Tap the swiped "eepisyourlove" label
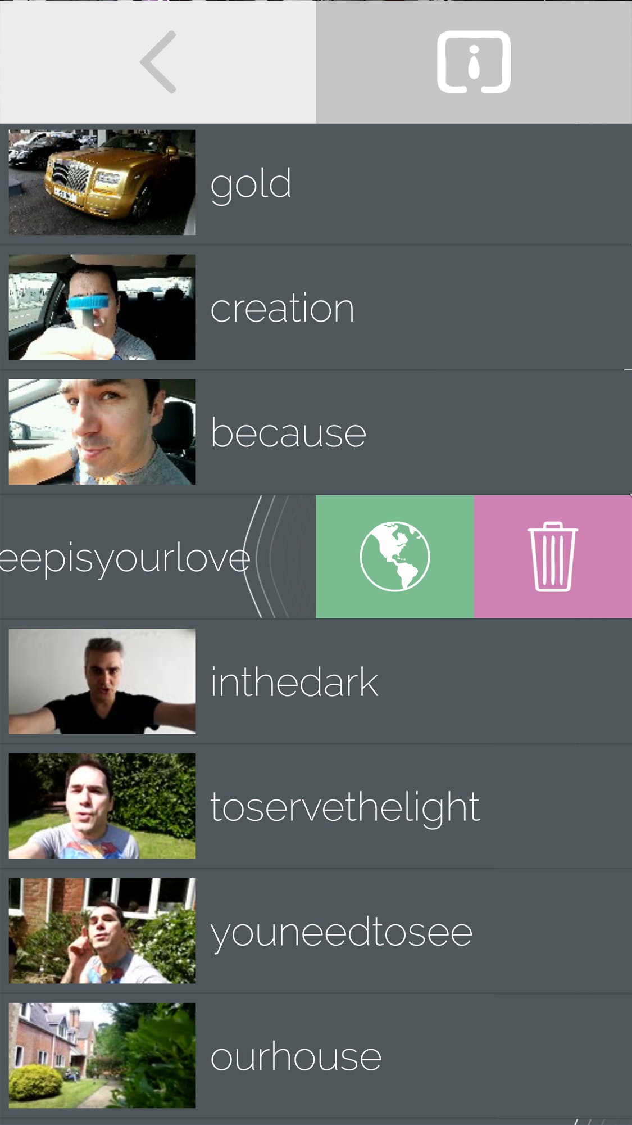 pos(125,559)
